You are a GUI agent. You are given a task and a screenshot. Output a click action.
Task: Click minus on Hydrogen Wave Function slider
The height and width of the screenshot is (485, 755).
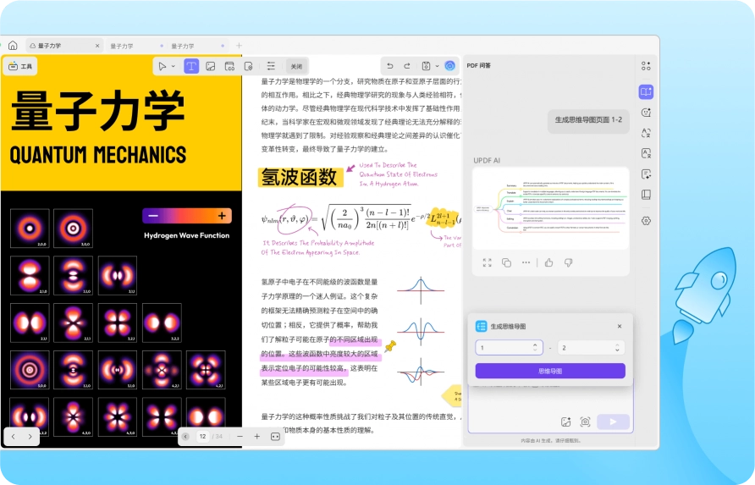pos(153,216)
